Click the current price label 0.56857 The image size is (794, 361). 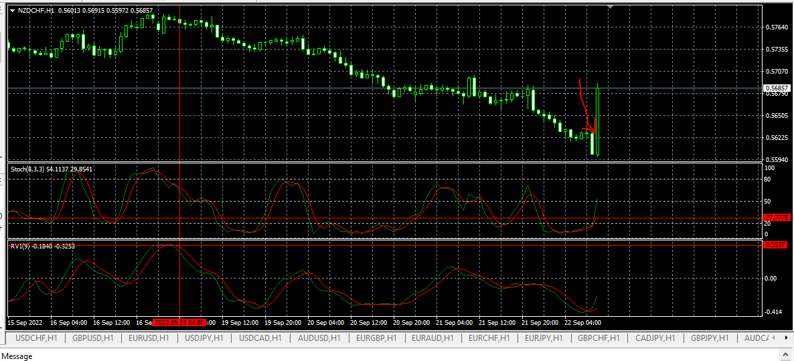(x=775, y=88)
